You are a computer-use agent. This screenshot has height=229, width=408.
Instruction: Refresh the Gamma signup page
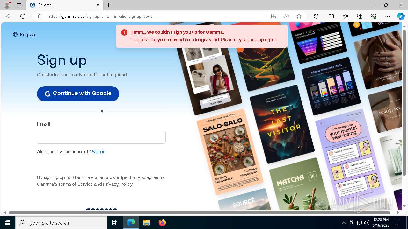[x=23, y=16]
